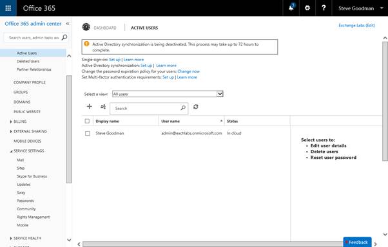Screen dimensions: 388x247
Task: Click the Exchange Labs (Edit) link
Action: click(356, 26)
